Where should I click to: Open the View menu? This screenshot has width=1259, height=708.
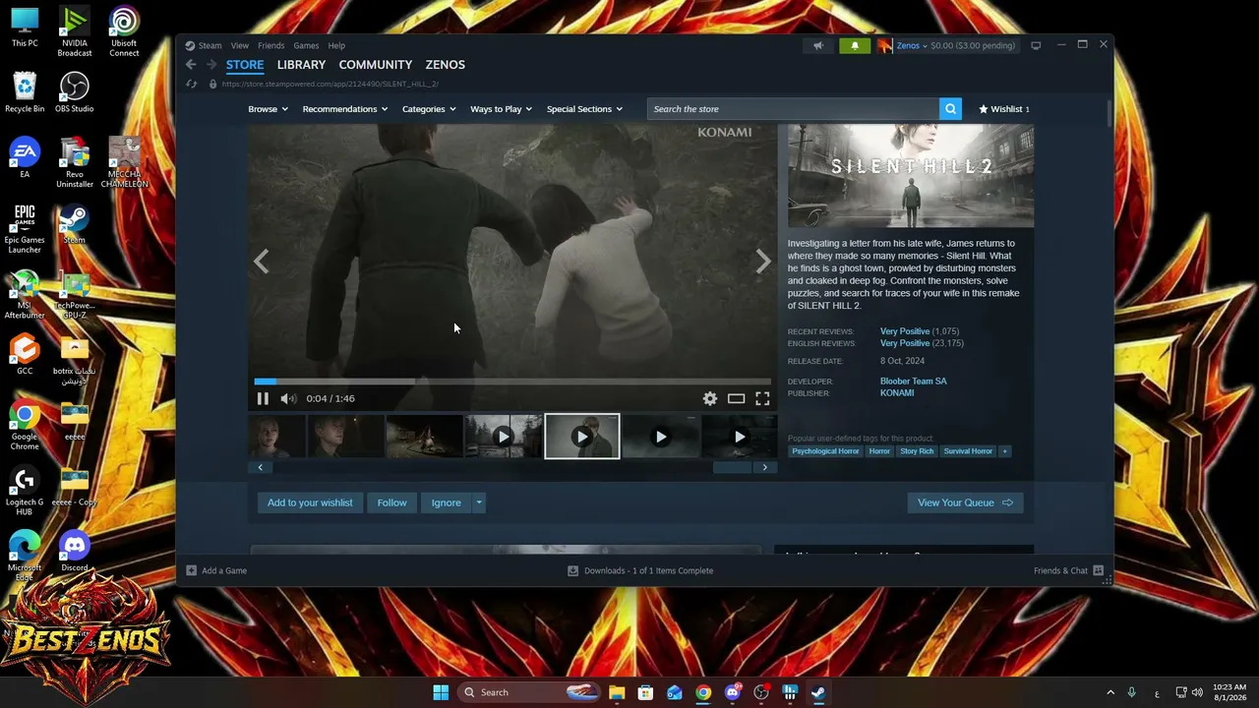click(x=240, y=45)
